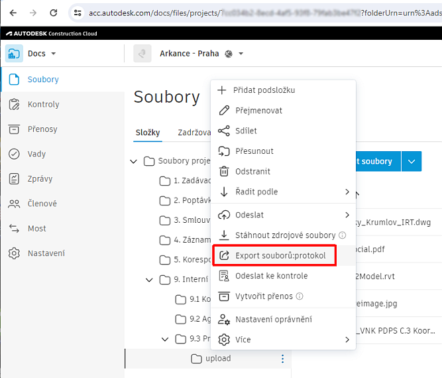Open the Most bridge section
This screenshot has height=378, width=442.
tap(36, 228)
